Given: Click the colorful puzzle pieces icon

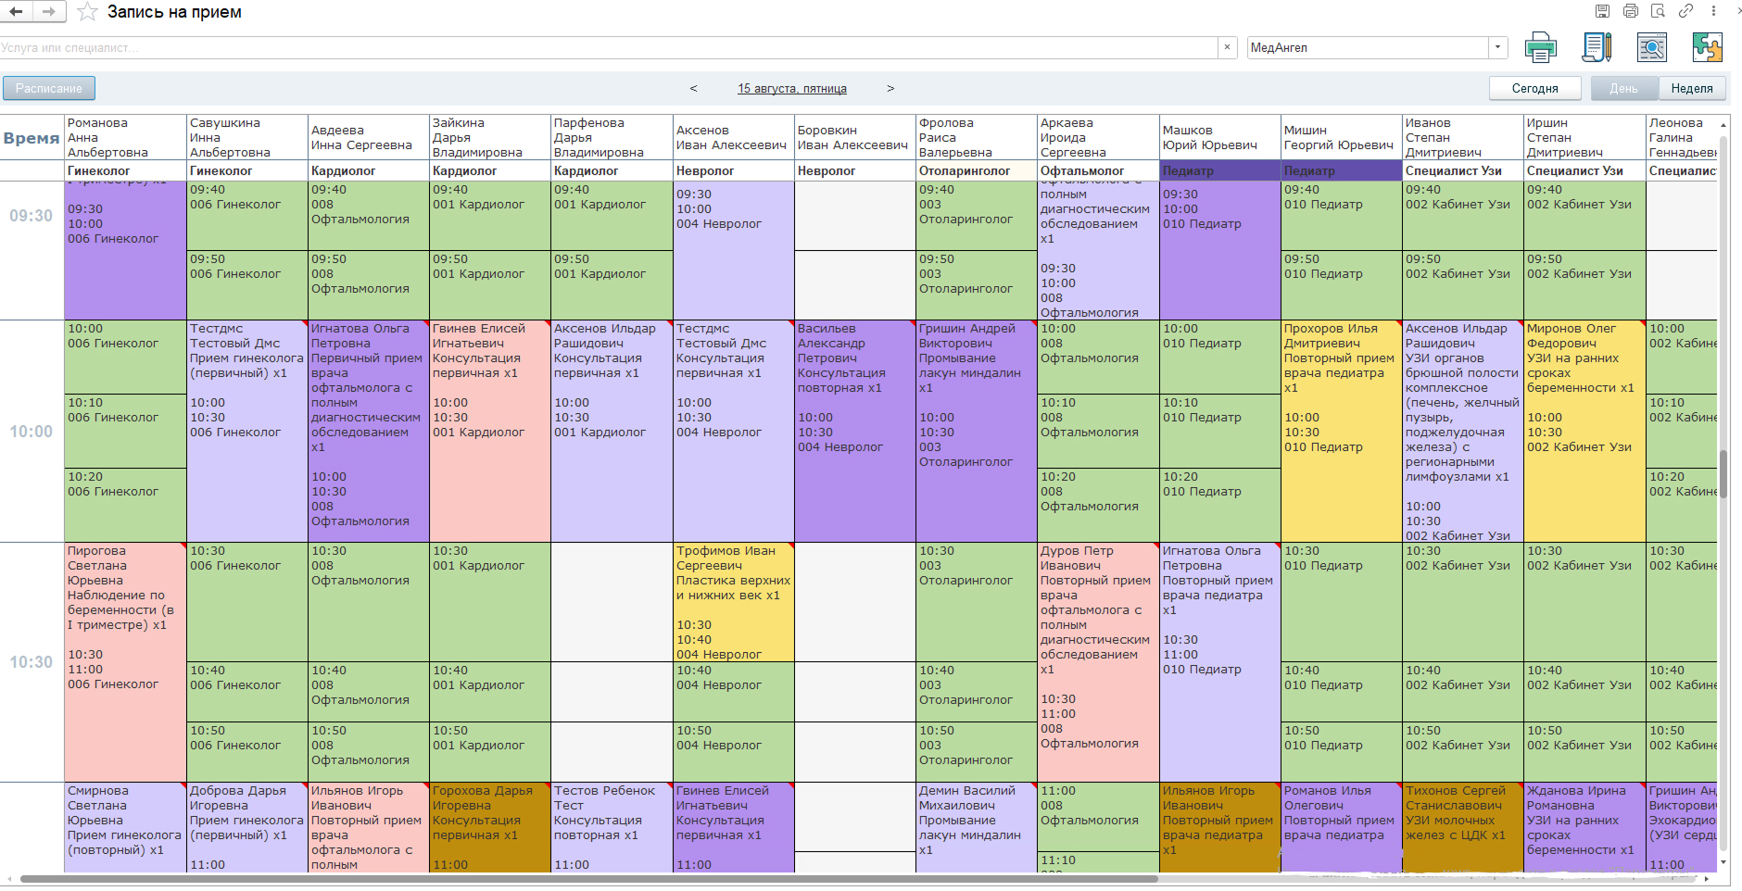Looking at the screenshot, I should point(1707,47).
